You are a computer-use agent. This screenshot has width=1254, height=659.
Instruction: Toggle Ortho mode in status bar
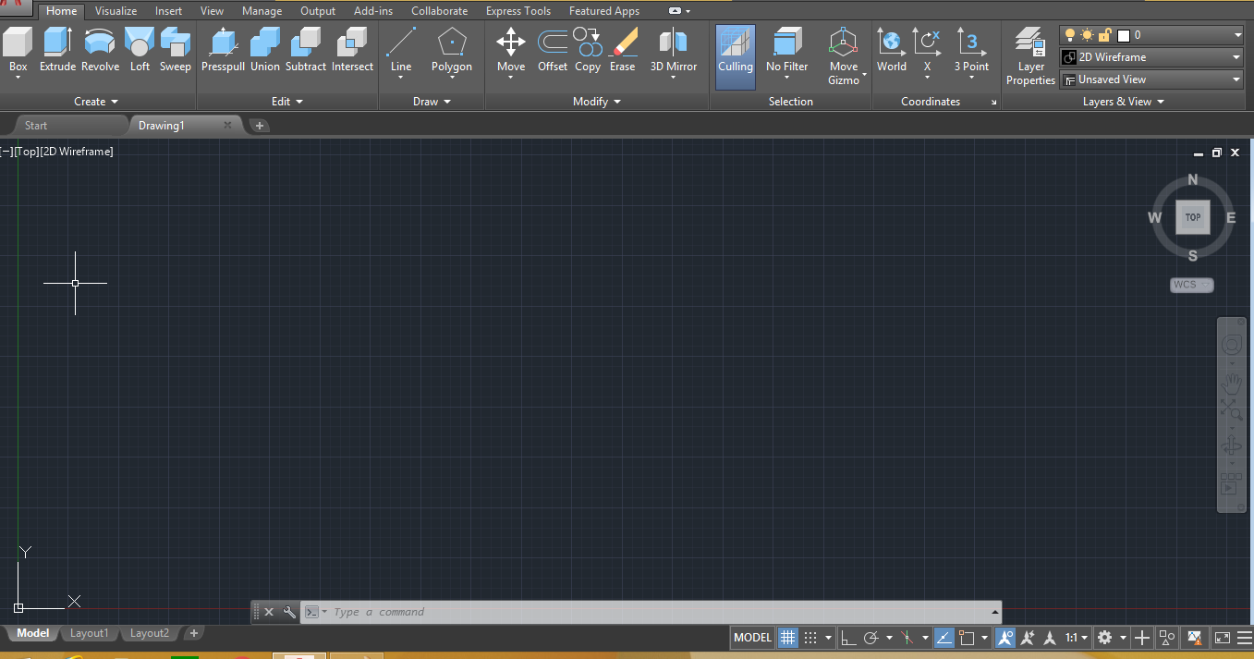tap(847, 638)
